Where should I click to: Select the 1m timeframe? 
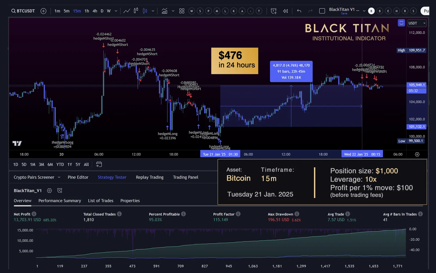[57, 11]
